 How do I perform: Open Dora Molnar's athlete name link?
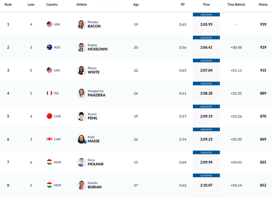(x=95, y=162)
